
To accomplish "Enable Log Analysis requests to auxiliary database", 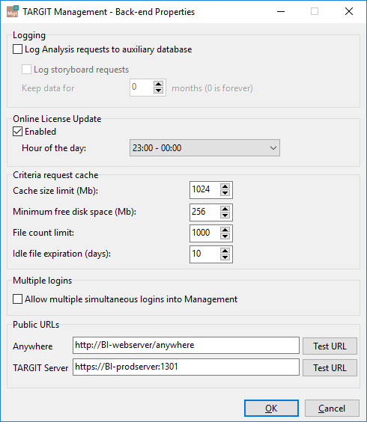I will click(x=17, y=49).
